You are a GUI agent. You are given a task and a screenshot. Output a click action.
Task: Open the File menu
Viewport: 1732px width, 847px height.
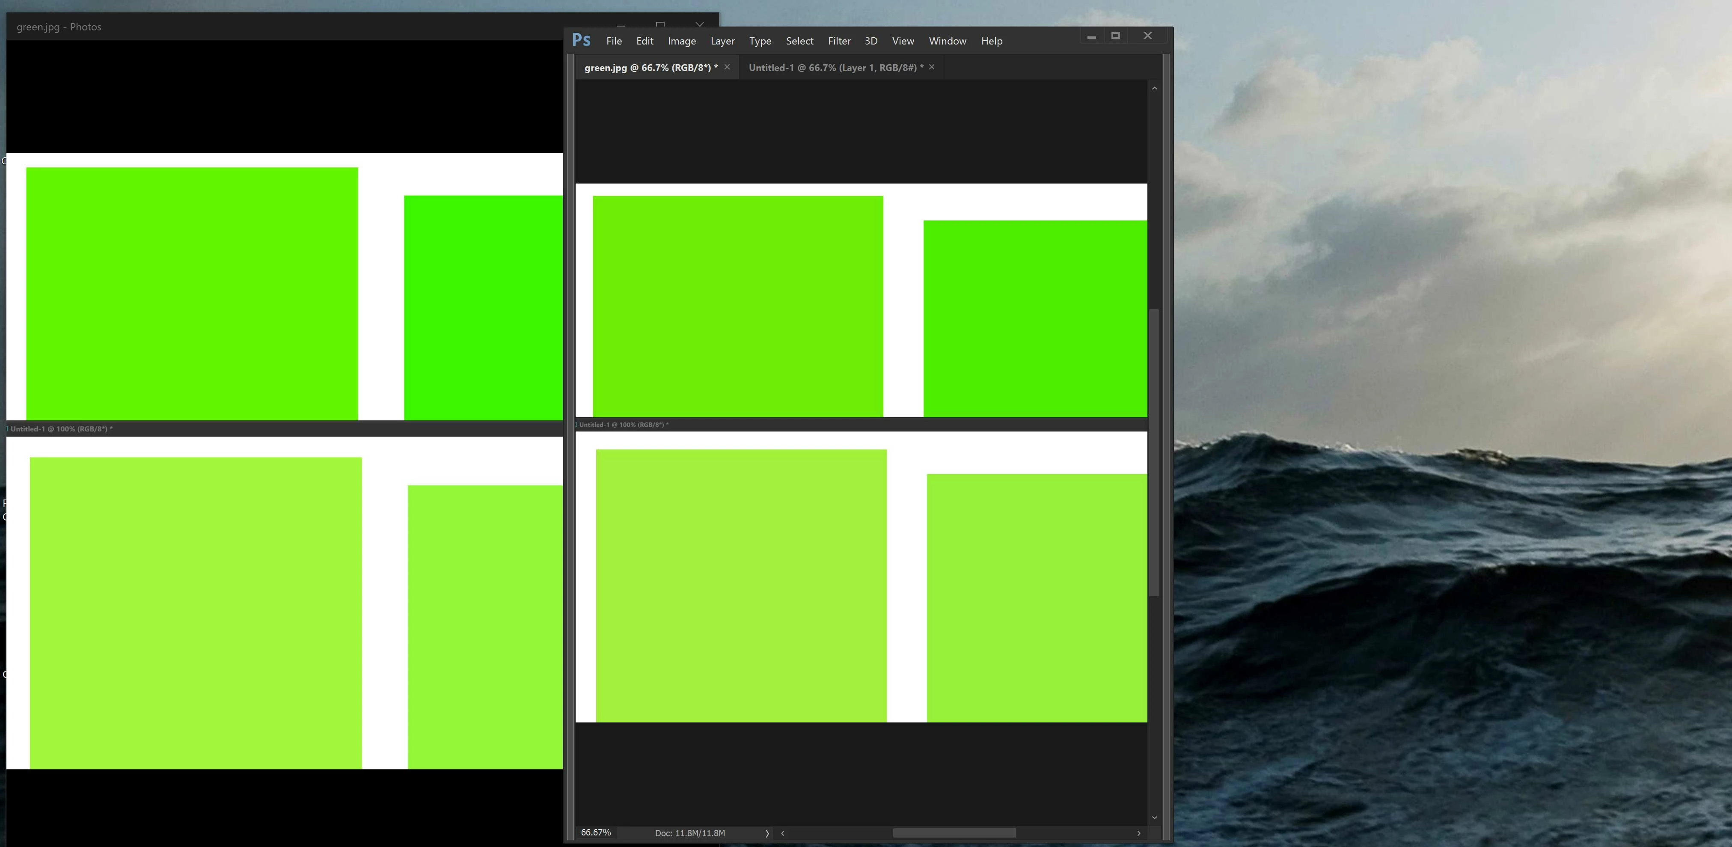613,41
